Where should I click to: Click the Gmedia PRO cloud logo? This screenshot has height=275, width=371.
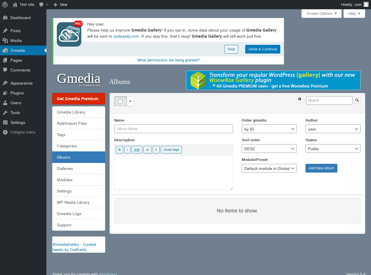pos(70,34)
